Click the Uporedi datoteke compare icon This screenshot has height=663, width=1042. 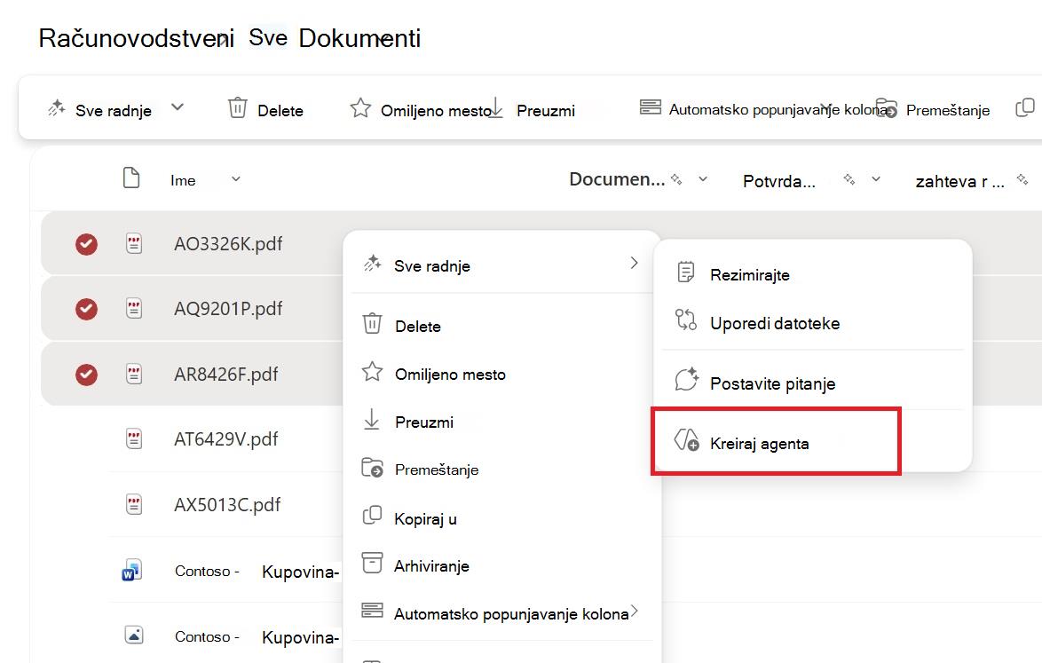(x=686, y=320)
